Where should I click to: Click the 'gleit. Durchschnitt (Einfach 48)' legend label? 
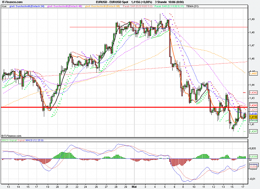64,6
